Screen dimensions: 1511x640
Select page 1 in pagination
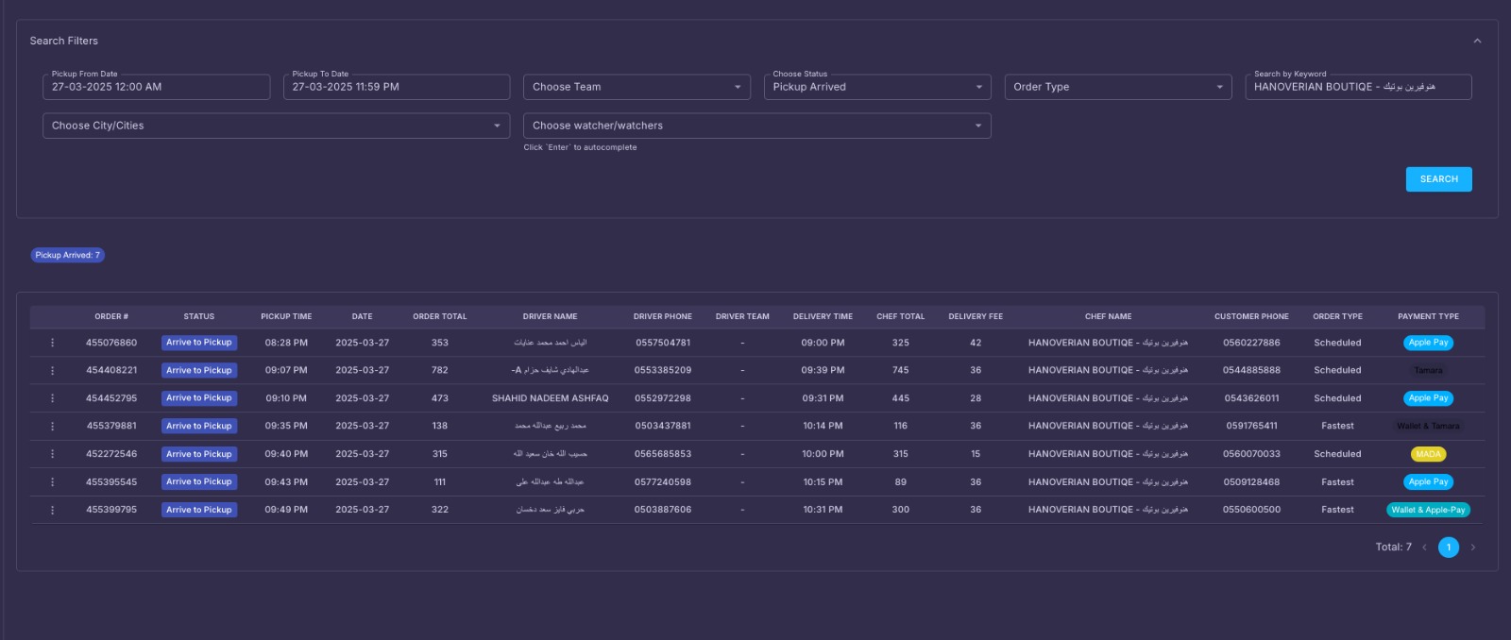(1449, 547)
